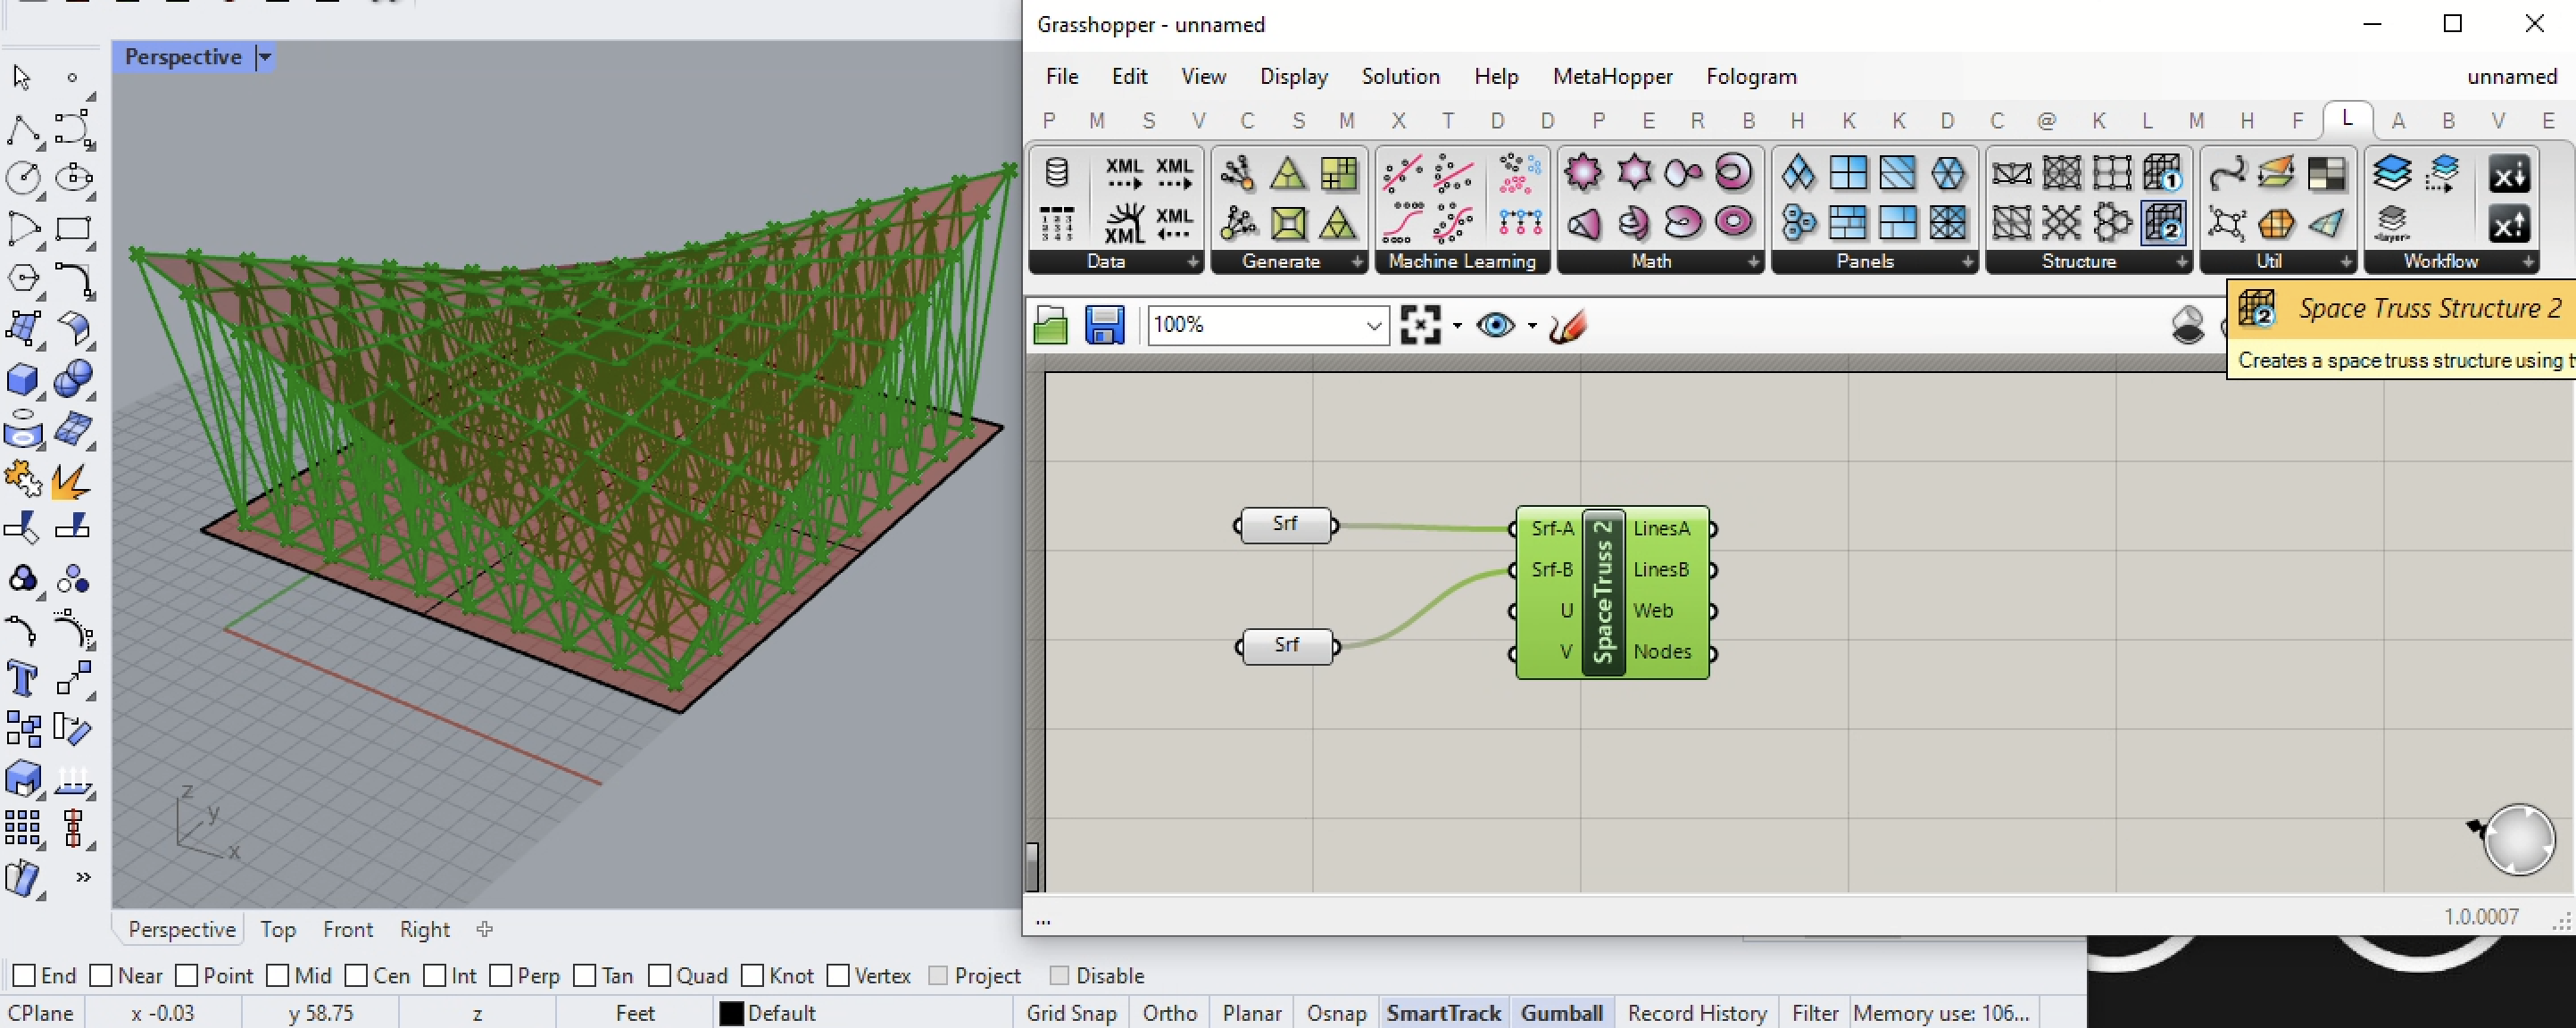Switch to the Top viewport tab
The image size is (2576, 1028).
[278, 930]
